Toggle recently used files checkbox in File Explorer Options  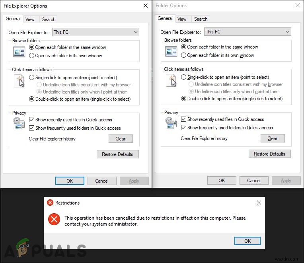coord(31,120)
